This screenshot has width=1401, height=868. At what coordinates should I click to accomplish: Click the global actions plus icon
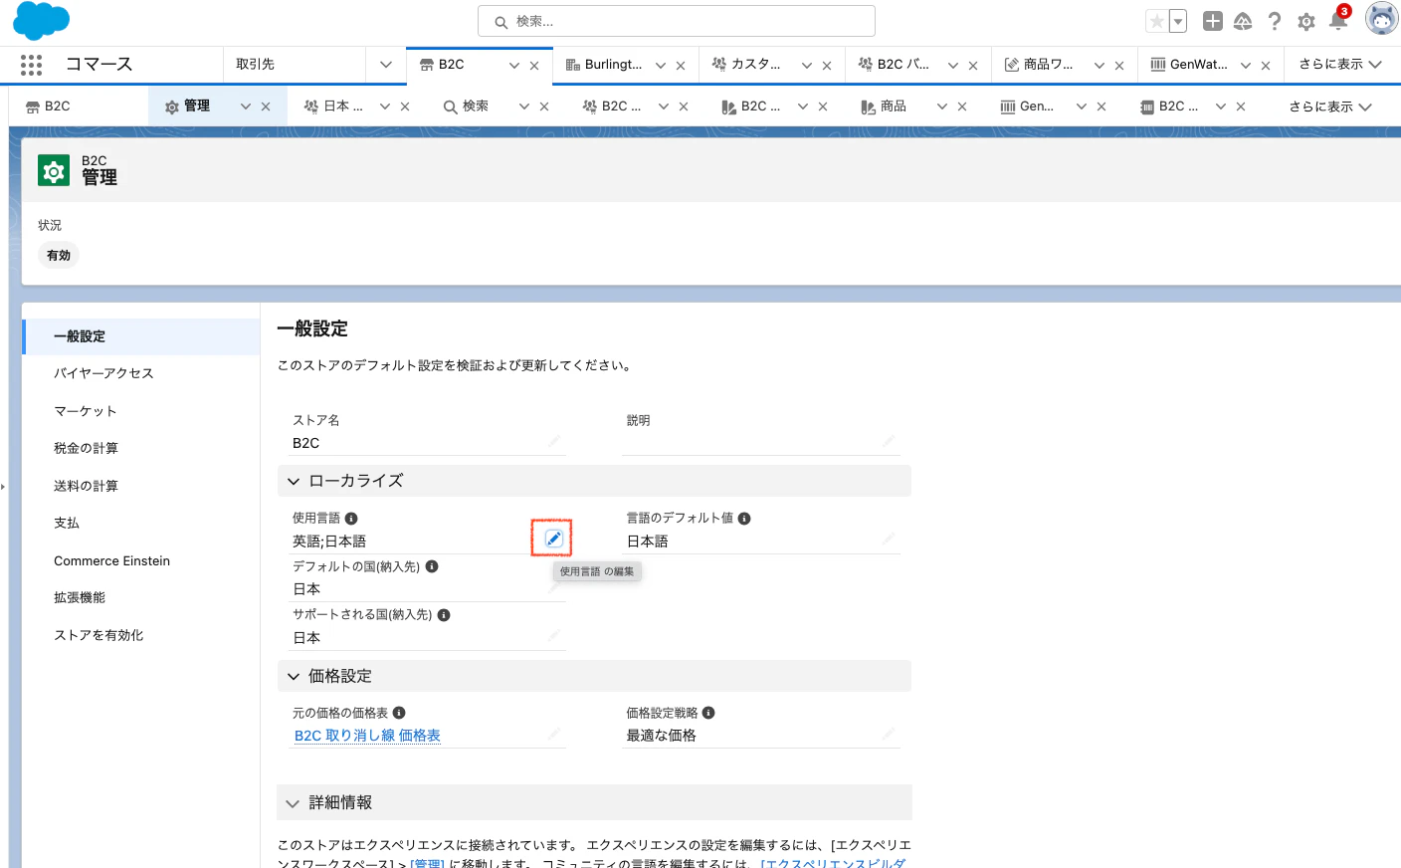point(1212,21)
